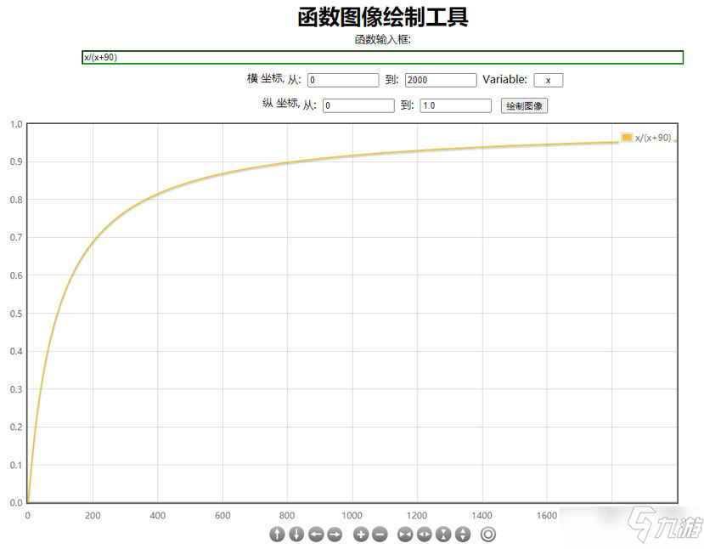This screenshot has width=704, height=549.
Task: Zoom in using the plus icon
Action: [361, 535]
